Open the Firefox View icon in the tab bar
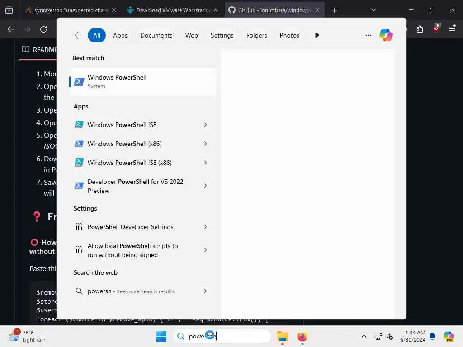Screen dimensions: 463x347 (x=9, y=10)
